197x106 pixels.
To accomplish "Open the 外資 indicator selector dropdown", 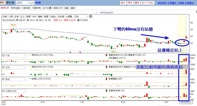I will [x=16, y=55].
